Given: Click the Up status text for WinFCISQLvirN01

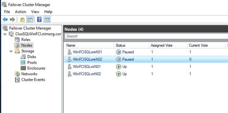Looking at the screenshot, I should pyautogui.click(x=125, y=67).
